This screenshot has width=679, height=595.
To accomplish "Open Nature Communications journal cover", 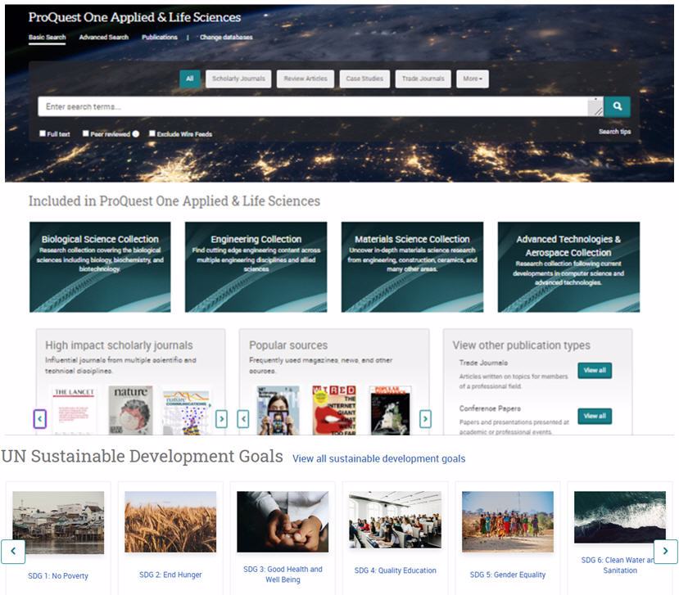I will (x=186, y=412).
